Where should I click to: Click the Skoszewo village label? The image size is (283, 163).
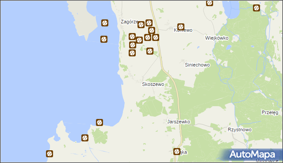(x=153, y=84)
